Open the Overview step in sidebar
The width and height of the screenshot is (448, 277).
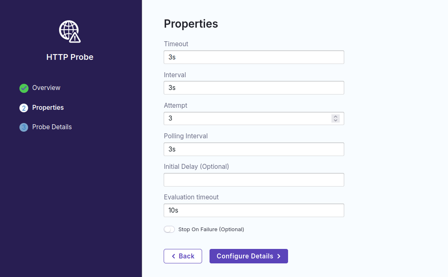coord(46,88)
